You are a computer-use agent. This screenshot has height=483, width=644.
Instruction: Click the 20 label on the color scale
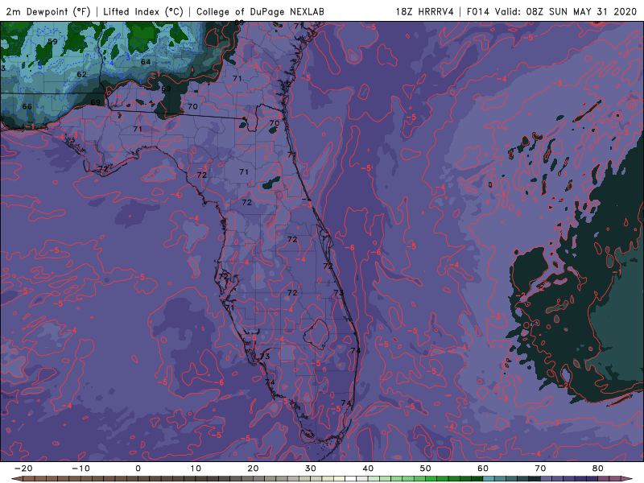pos(253,469)
